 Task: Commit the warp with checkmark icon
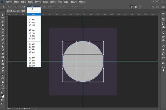point(140,7)
